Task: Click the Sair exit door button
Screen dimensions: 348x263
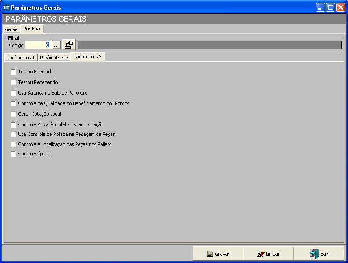Action: [319, 254]
